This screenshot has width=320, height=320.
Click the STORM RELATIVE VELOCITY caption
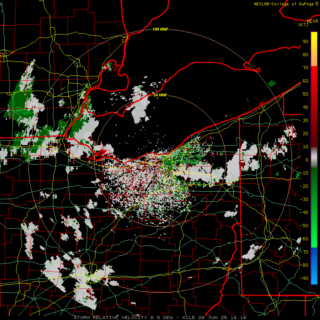tap(160, 318)
